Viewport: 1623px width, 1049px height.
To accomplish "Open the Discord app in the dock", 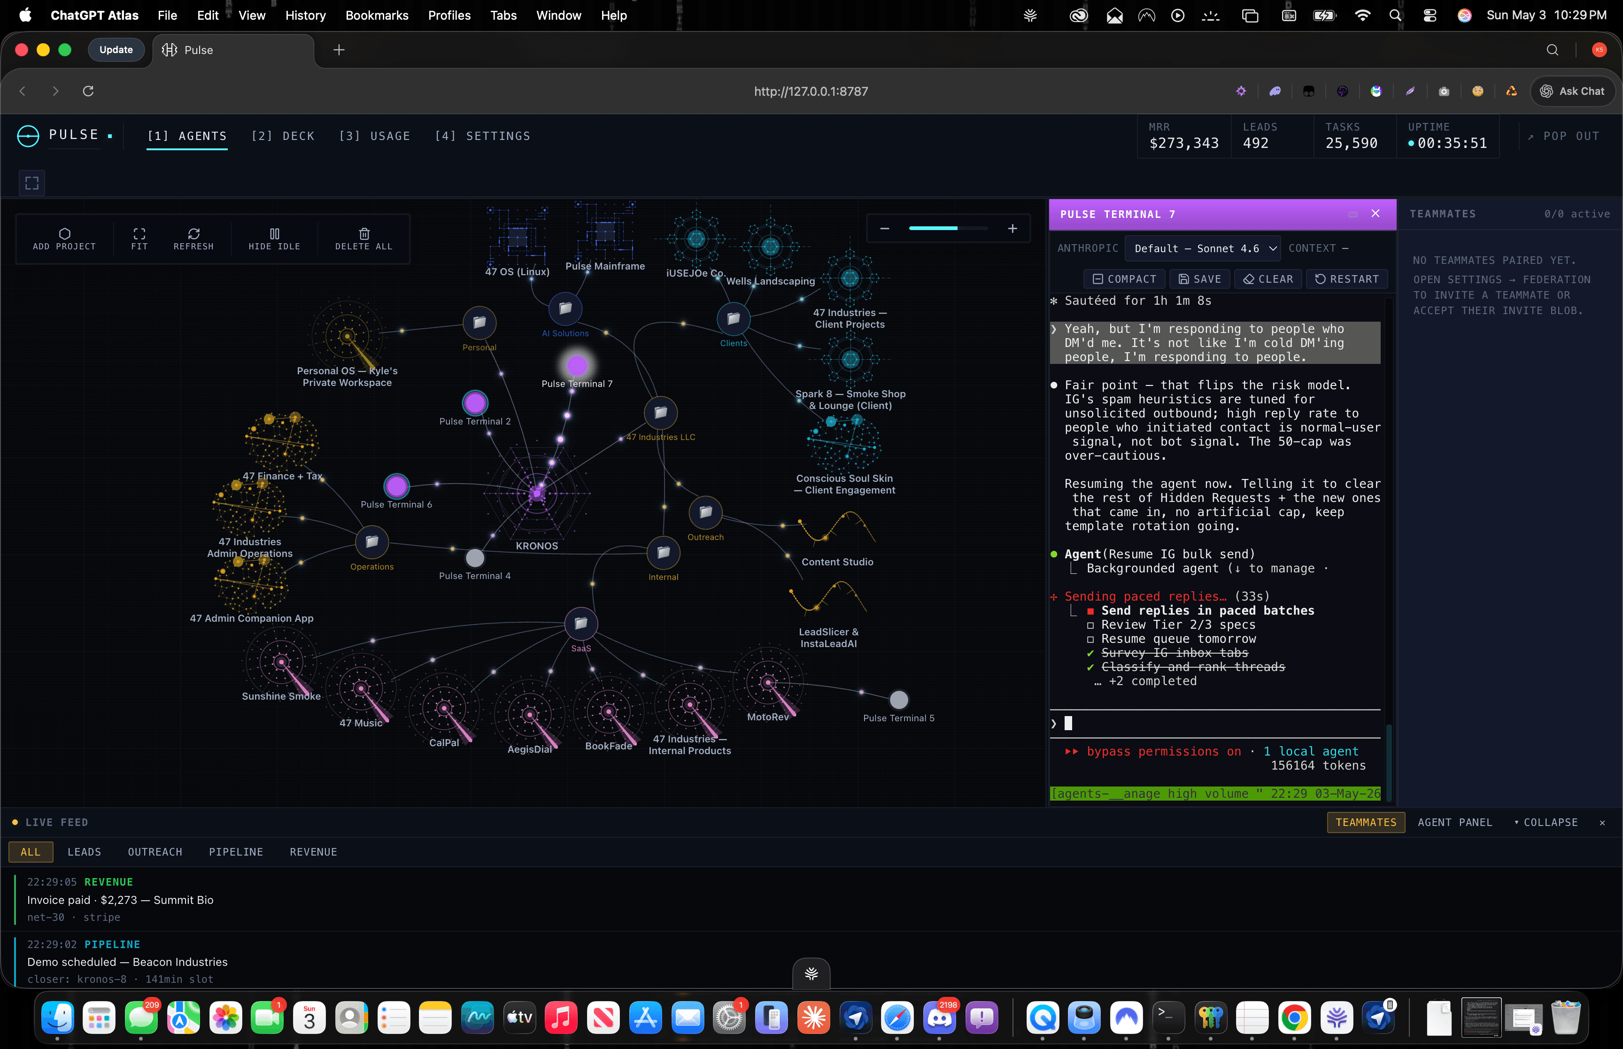I will pos(940,1018).
